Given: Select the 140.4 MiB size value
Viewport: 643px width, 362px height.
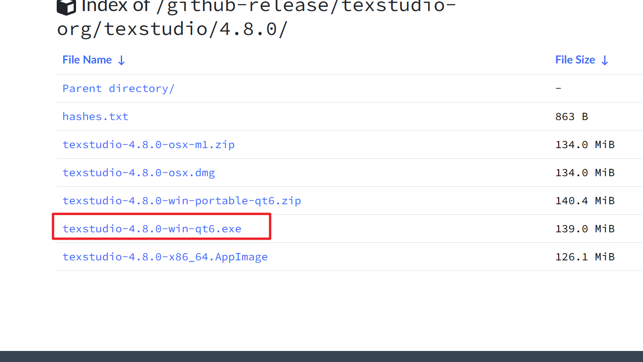Looking at the screenshot, I should coord(585,201).
